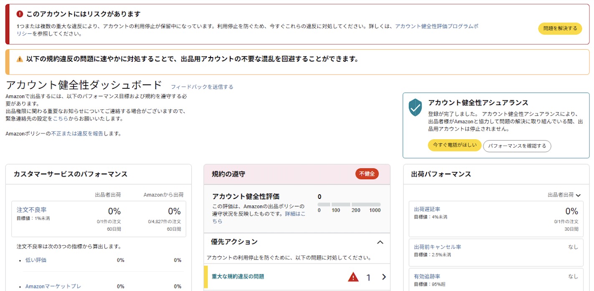This screenshot has width=594, height=291.
Task: Click the 出荷パフォーマンス card heading
Action: point(441,174)
